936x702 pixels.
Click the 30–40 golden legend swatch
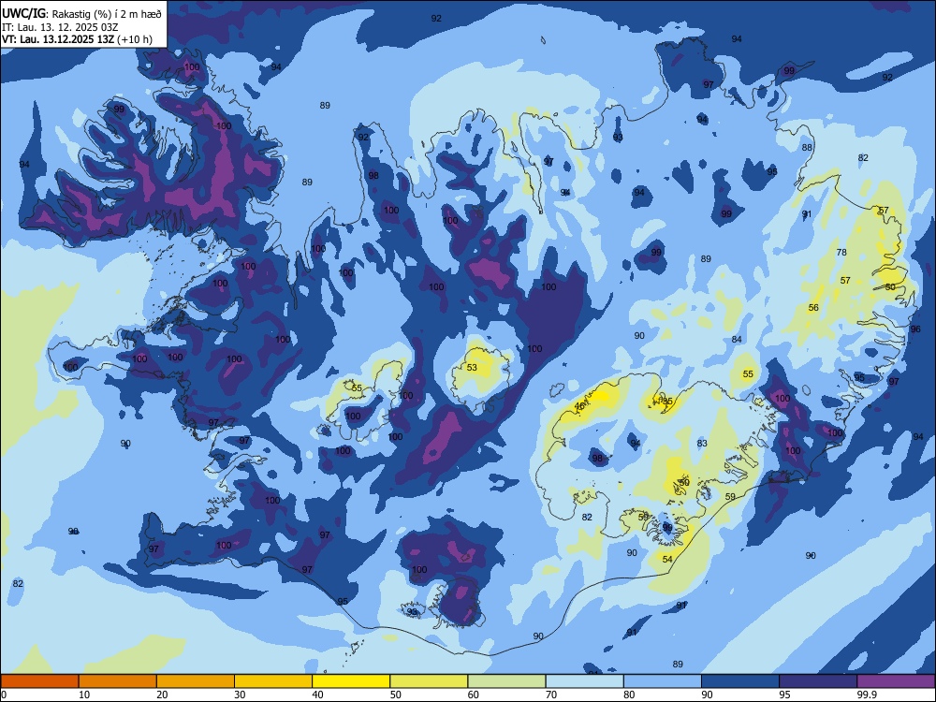click(x=273, y=681)
